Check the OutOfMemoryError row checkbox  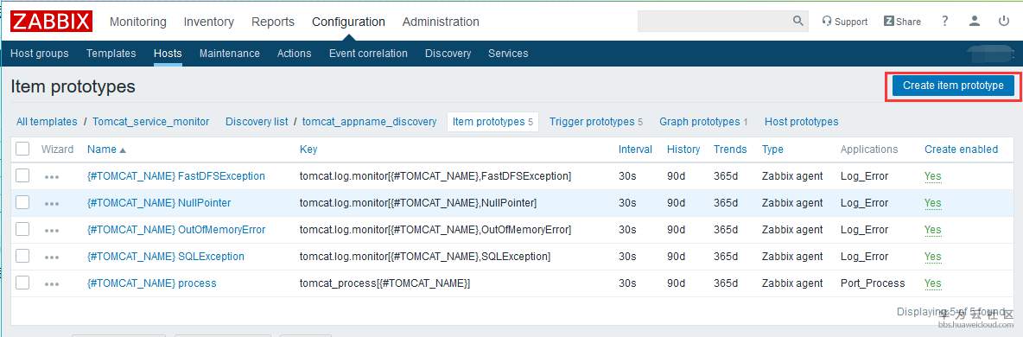pyautogui.click(x=22, y=229)
